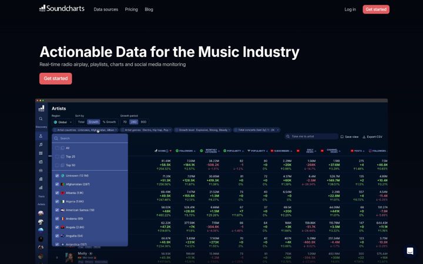Image resolution: width=423 pixels, height=264 pixels.
Task: Click the YouTube icon beside Daily Views
Action: tap(298, 151)
